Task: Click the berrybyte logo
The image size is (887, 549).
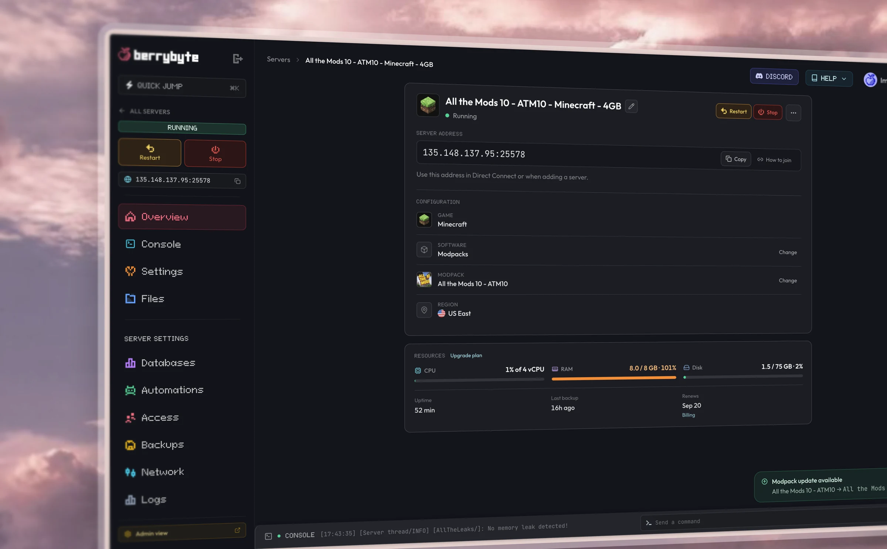Action: pos(159,56)
